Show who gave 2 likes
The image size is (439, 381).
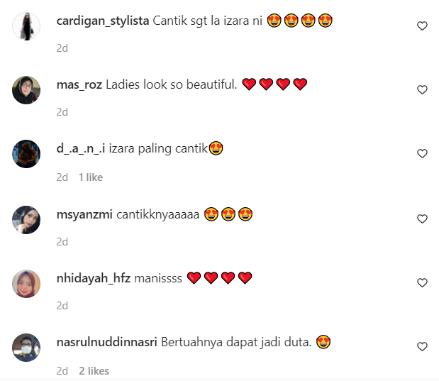tap(94, 371)
